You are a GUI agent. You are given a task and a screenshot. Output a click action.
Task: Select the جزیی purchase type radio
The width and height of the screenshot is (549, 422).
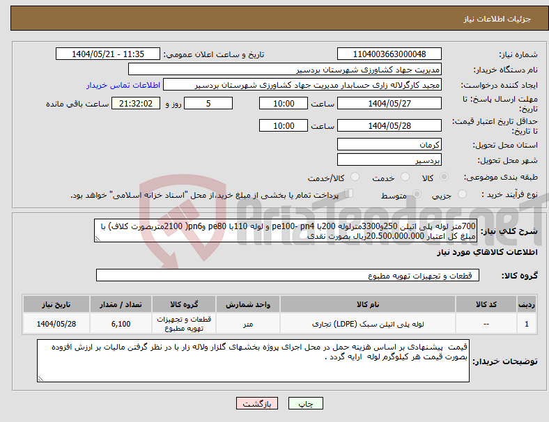click(x=462, y=194)
